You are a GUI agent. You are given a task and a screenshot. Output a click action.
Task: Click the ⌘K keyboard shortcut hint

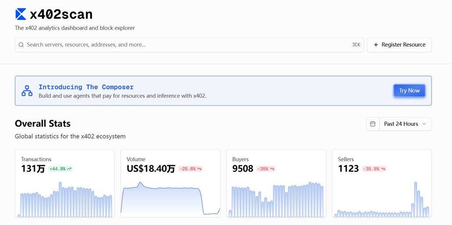coord(356,45)
